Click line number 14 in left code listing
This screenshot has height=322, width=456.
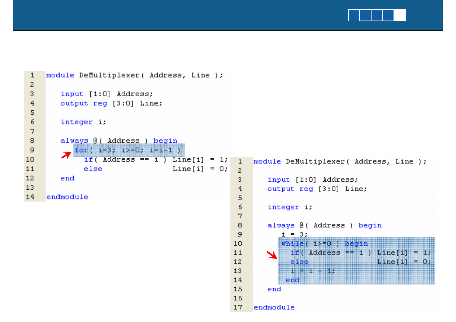[32, 197]
